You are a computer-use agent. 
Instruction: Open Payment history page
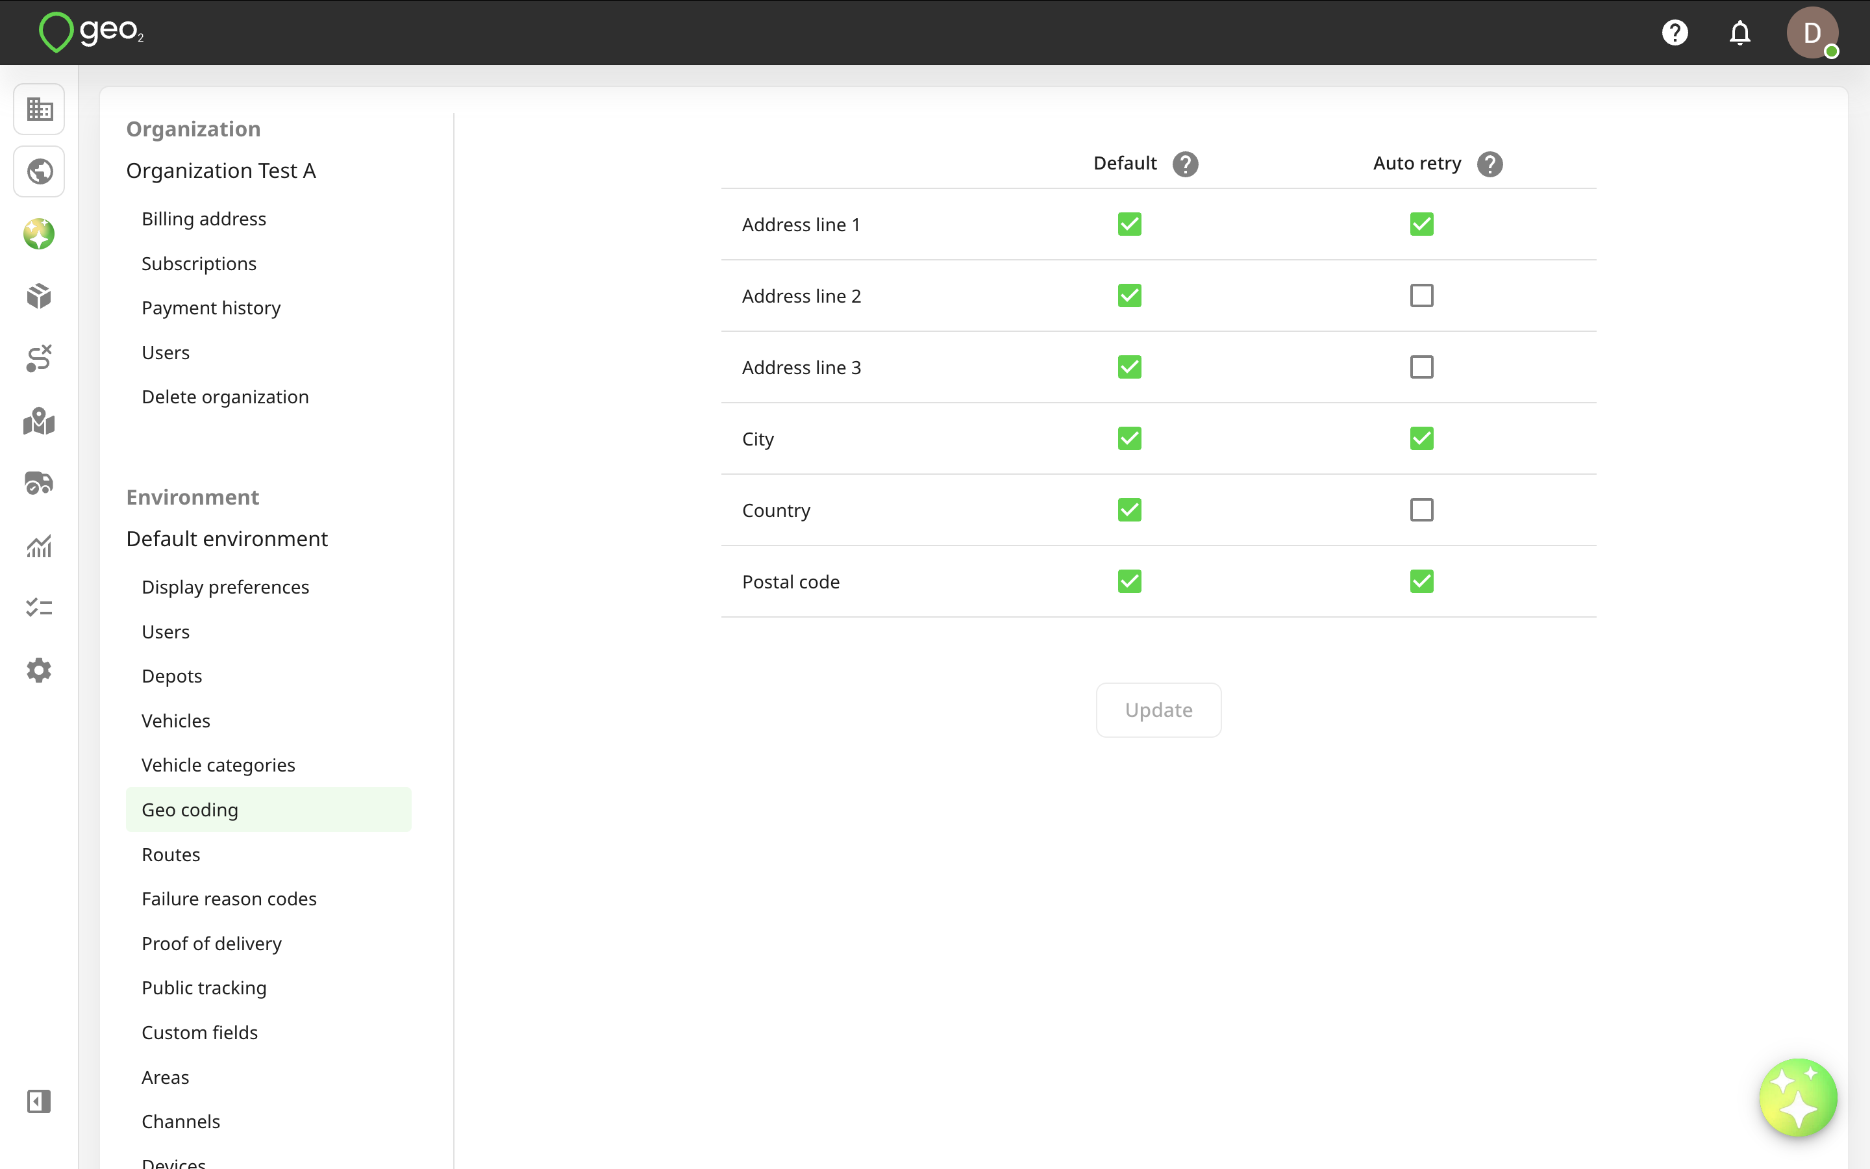211,308
